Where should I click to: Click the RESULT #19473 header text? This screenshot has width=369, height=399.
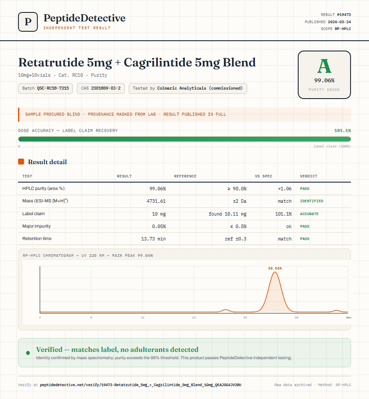336,15
